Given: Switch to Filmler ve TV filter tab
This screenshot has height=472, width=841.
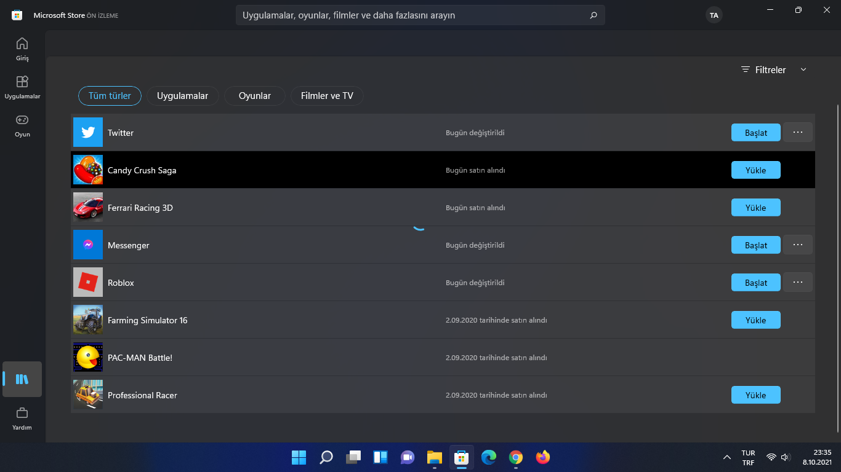Looking at the screenshot, I should click(x=327, y=96).
